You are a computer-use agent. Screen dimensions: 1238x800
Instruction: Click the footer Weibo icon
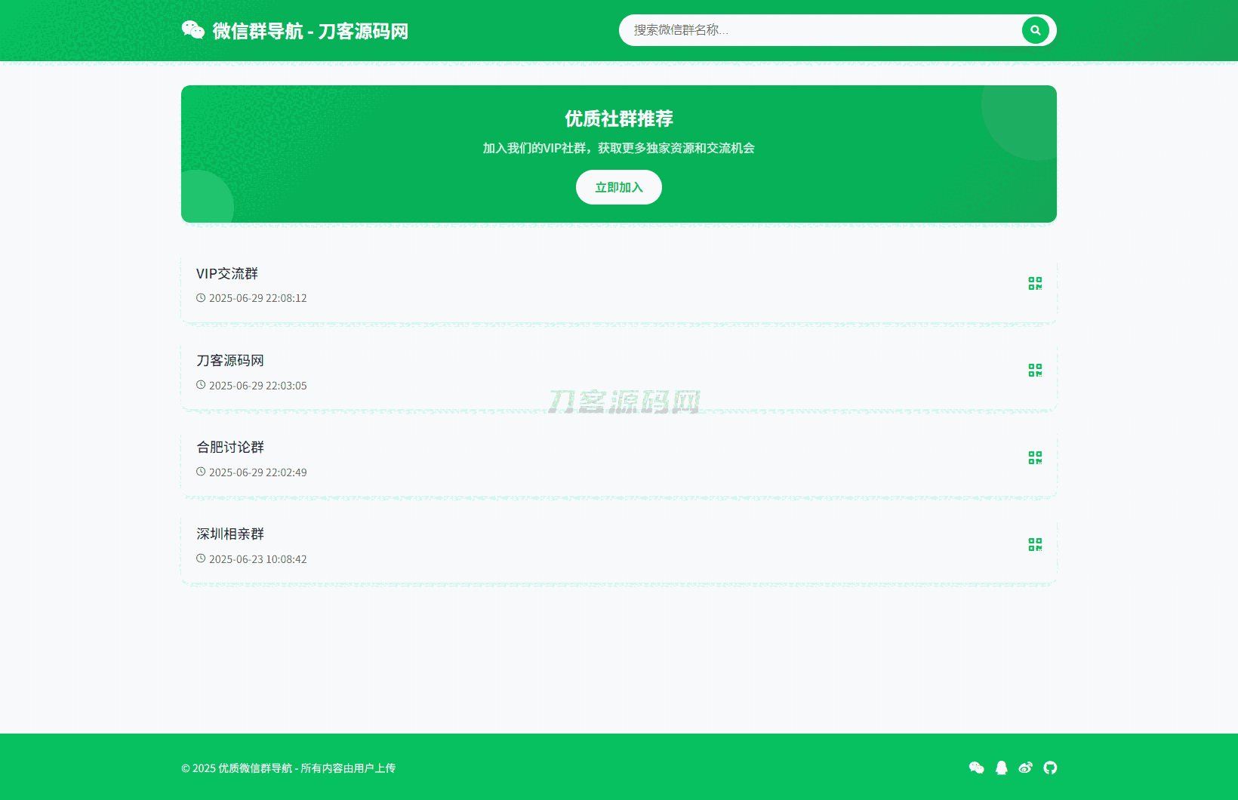[1025, 768]
